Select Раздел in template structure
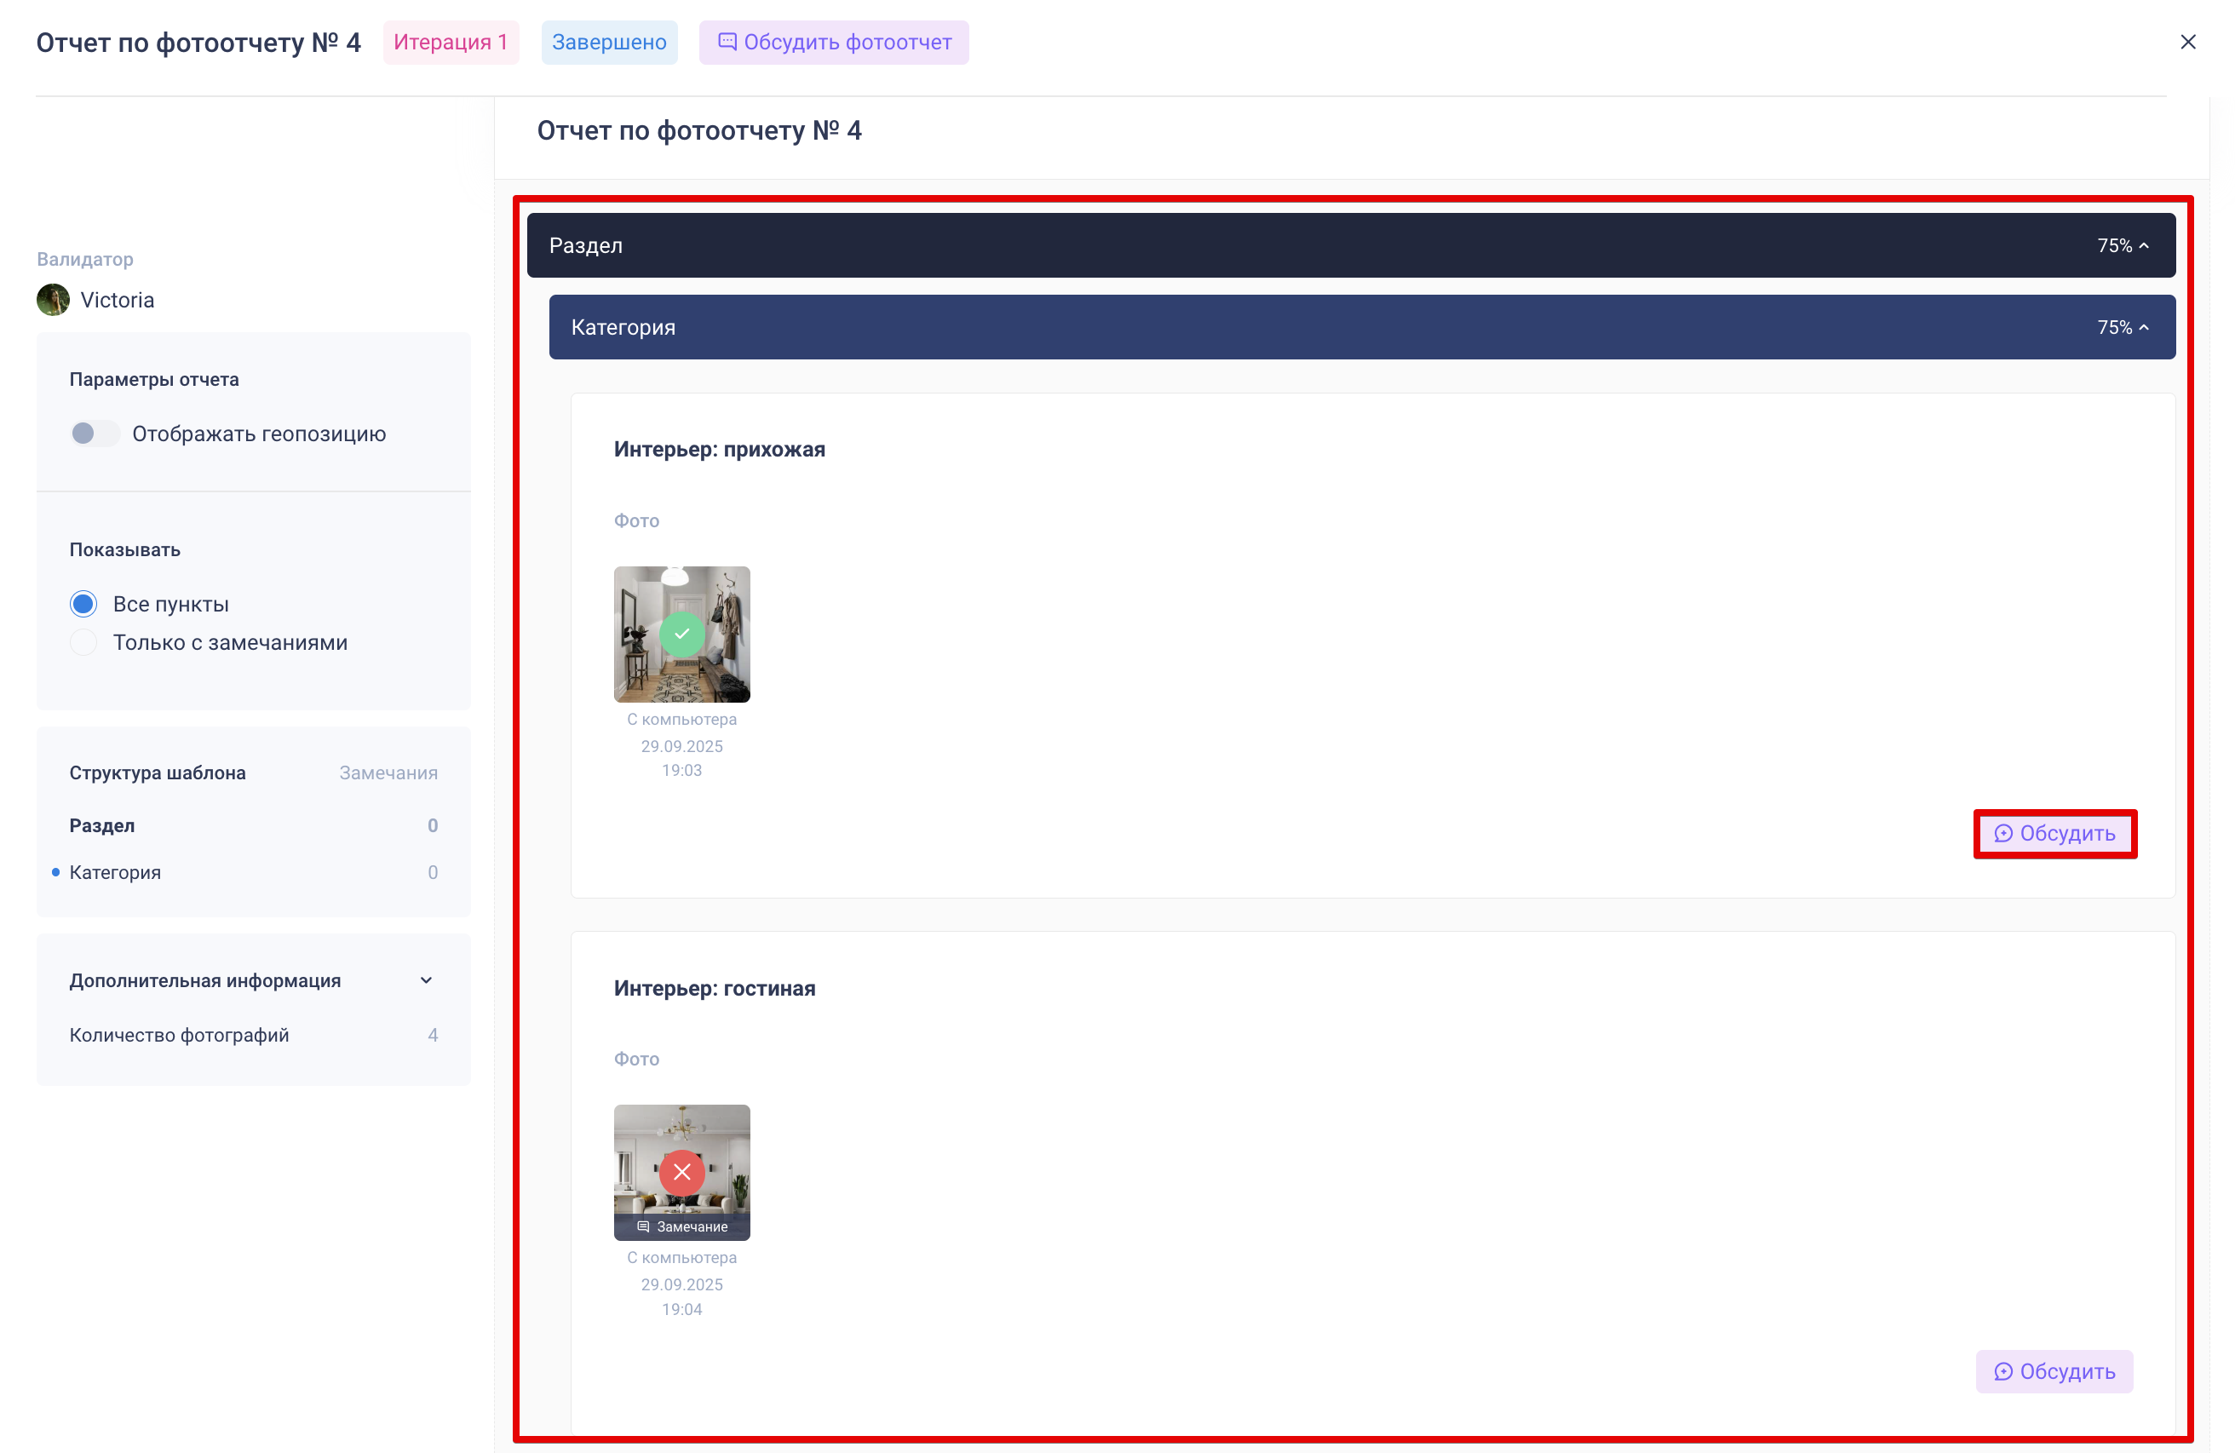2235x1453 pixels. 102,825
